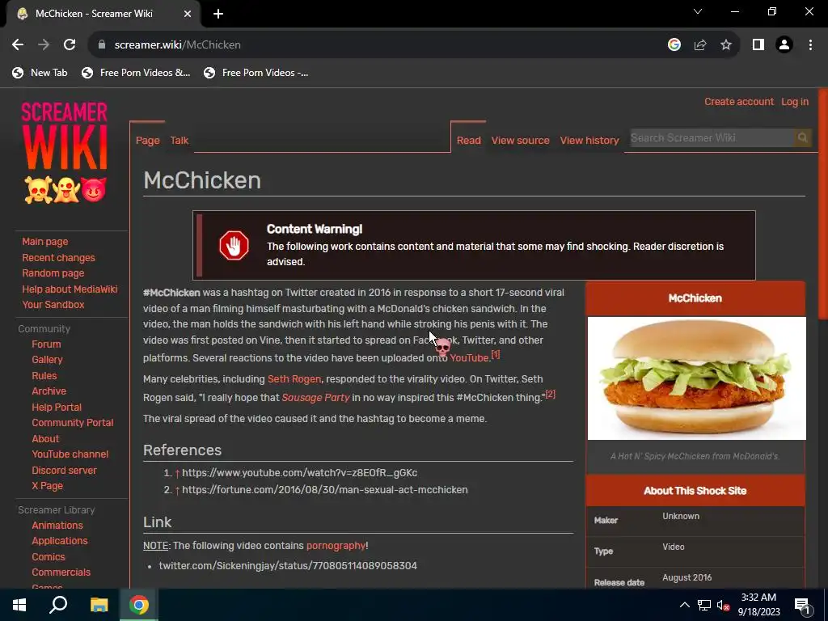828x621 pixels.
Task: Open the Seth Rogen article link
Action: 294,379
